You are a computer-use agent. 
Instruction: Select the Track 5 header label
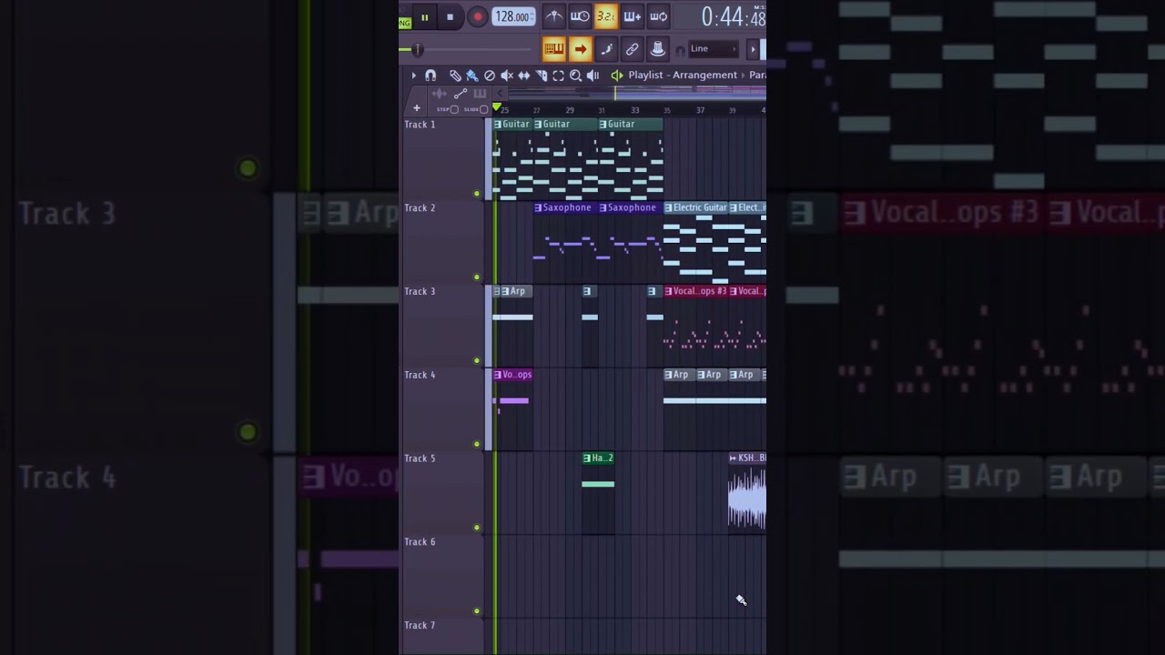420,458
